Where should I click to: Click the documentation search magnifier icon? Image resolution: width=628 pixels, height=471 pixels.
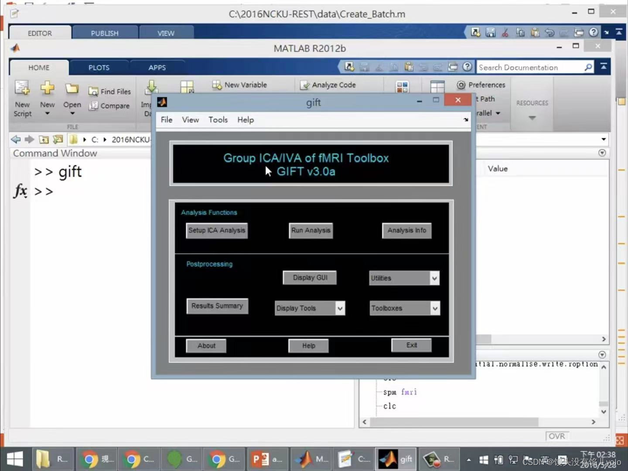point(588,67)
